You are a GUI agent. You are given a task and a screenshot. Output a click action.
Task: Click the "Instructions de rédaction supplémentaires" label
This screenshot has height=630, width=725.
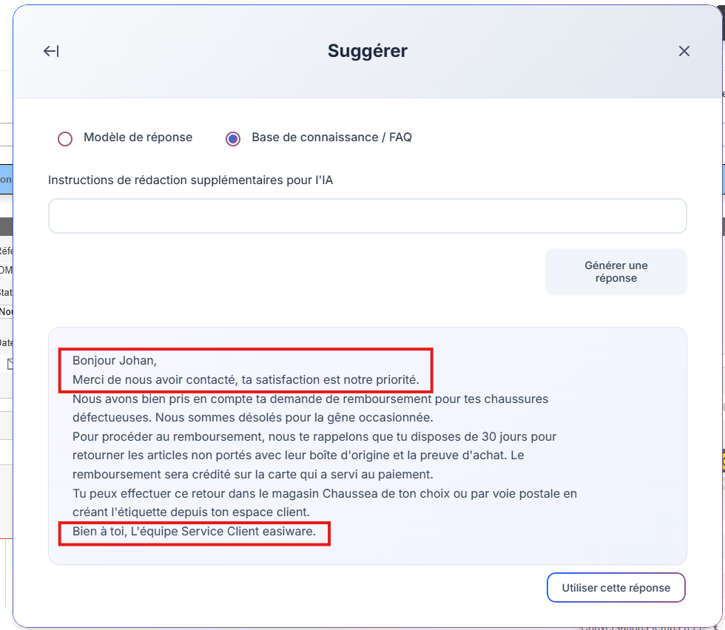click(x=190, y=180)
